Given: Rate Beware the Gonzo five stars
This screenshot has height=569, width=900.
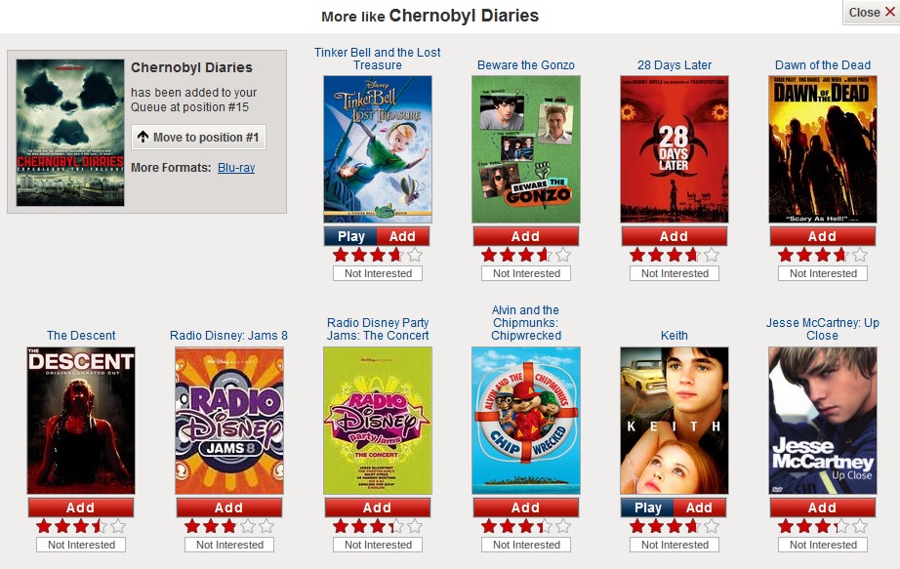Looking at the screenshot, I should pyautogui.click(x=563, y=255).
